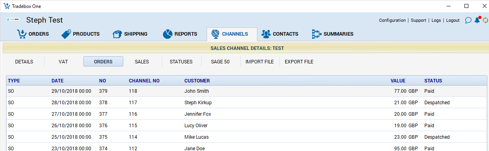
Task: Sort orders by the Value column header
Action: pyautogui.click(x=398, y=81)
